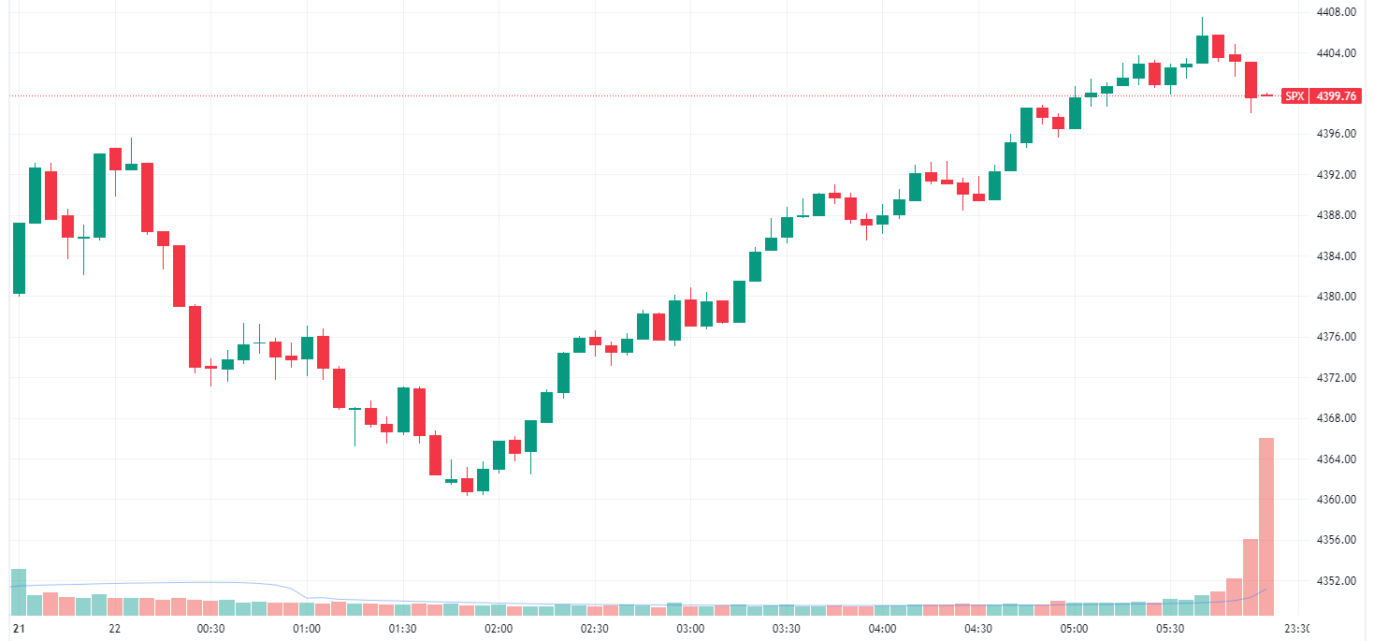Click the 23:30 time label
Viewport: 1374px width, 641px height.
click(1296, 629)
